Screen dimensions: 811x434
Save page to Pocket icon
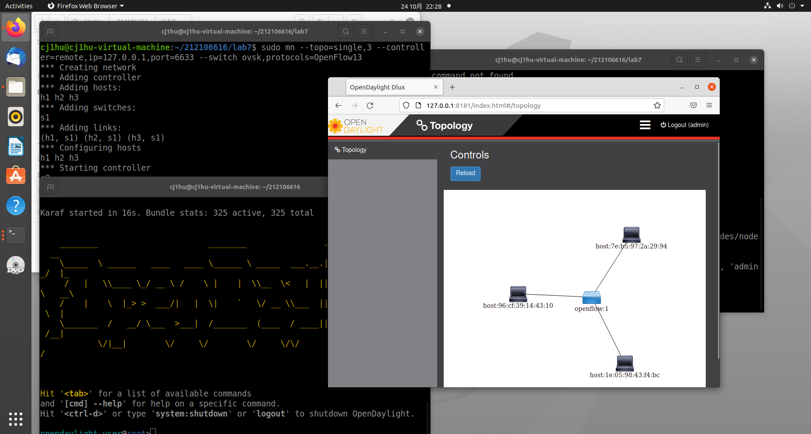[x=694, y=105]
